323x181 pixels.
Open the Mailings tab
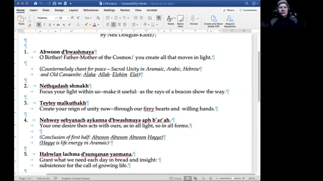(110, 10)
